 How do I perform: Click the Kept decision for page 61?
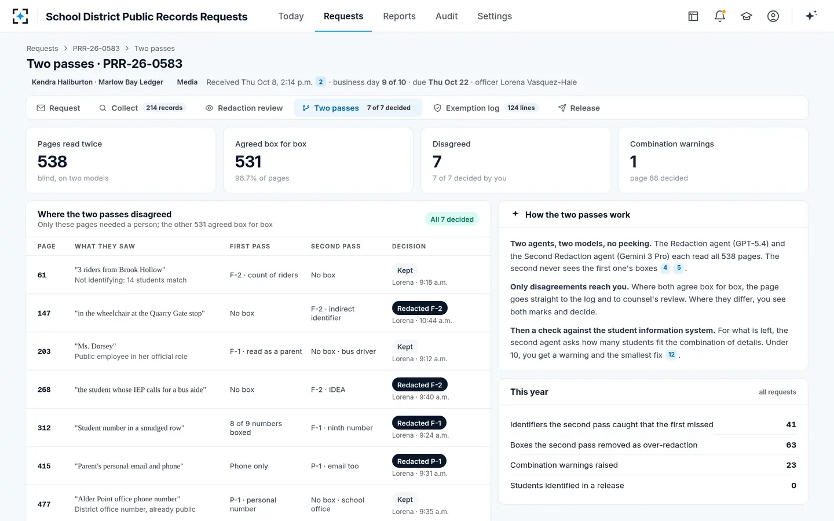(405, 270)
